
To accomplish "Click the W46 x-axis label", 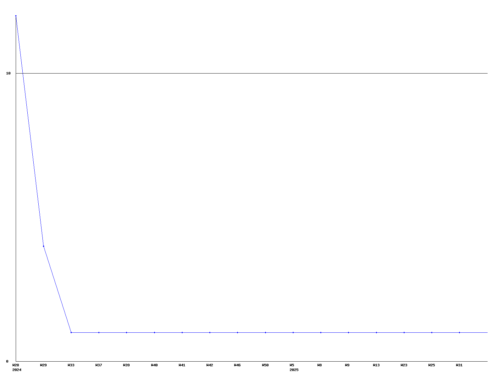I will point(237,365).
